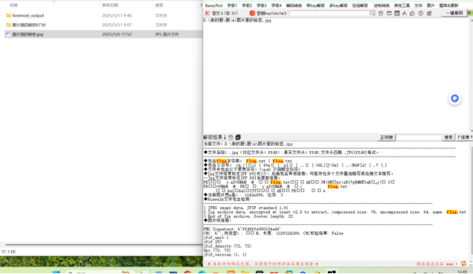Image resolution: width=473 pixels, height=274 pixels.
Task: Open the 多key解密 menu
Action: pos(338,5)
